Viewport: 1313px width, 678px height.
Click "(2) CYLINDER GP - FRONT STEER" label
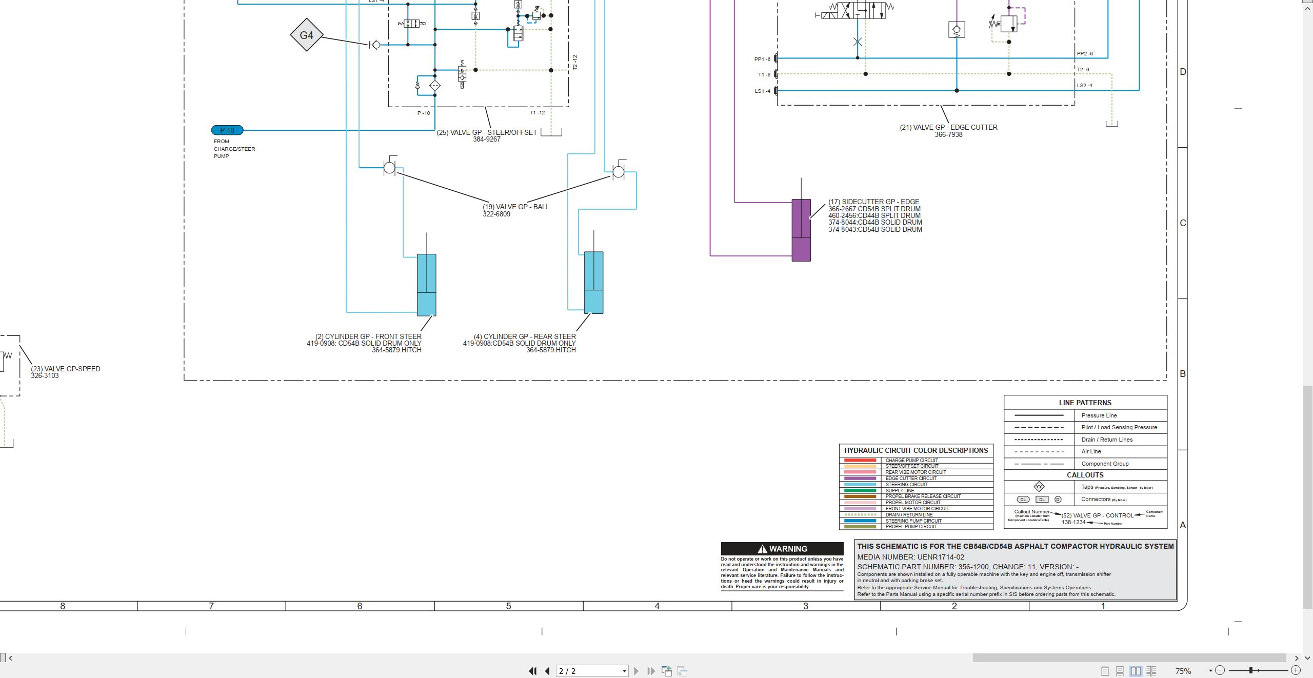click(368, 336)
